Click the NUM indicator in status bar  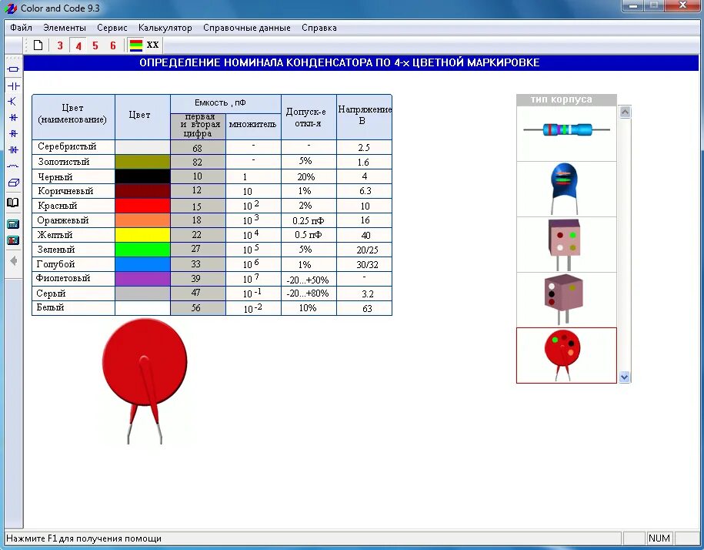[x=659, y=538]
